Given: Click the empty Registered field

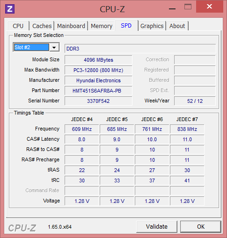Looking at the screenshot, I should coord(195,70).
